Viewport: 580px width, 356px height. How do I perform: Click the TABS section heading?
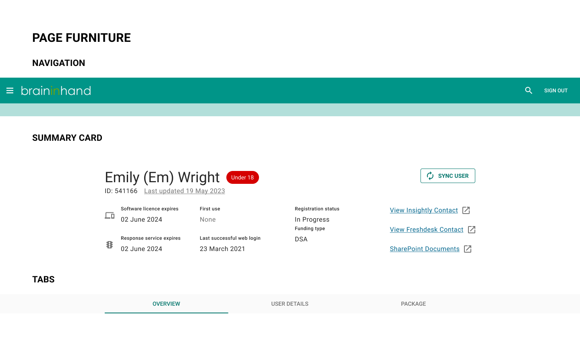pos(43,280)
